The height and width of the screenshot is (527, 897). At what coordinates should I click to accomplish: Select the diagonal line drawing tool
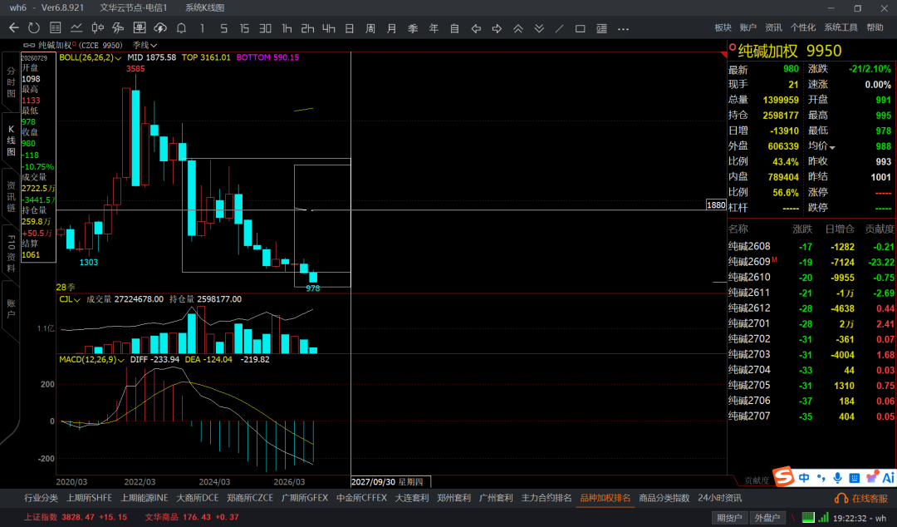[x=560, y=28]
